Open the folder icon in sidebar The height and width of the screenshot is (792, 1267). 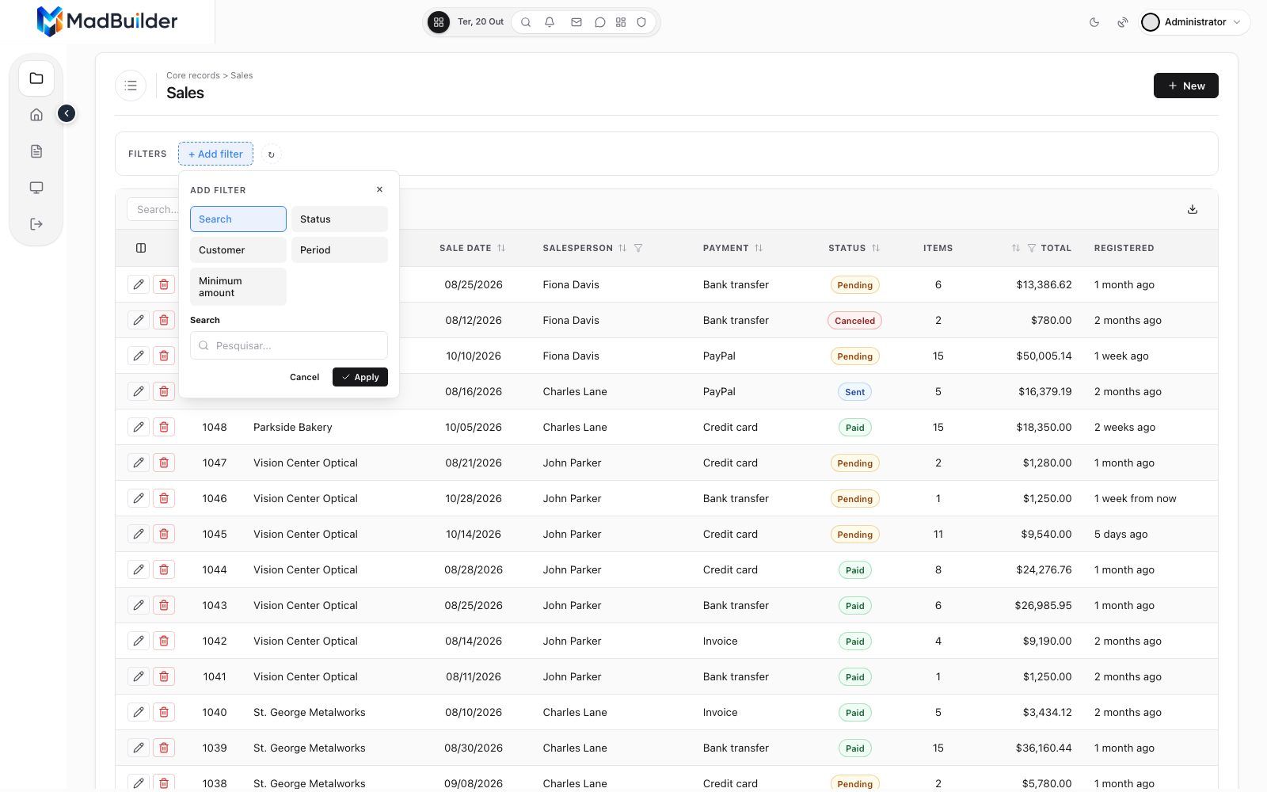(36, 78)
